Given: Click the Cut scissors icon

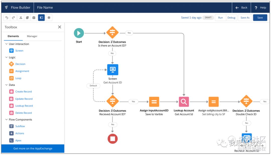Looking at the screenshot, I should (21, 18).
